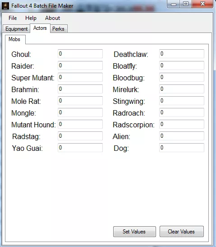Select the Dog value field
The width and height of the screenshot is (216, 247).
[182, 148]
